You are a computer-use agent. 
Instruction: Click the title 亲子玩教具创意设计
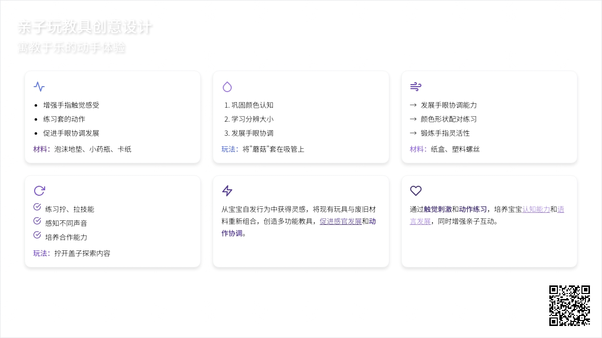[x=85, y=28]
